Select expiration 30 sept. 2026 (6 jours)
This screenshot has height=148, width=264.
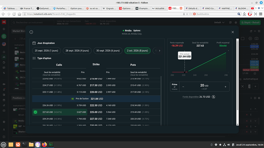[x=108, y=51]
